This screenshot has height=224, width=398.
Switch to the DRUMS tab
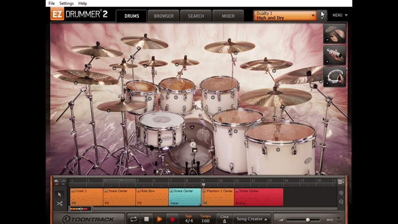click(x=132, y=16)
